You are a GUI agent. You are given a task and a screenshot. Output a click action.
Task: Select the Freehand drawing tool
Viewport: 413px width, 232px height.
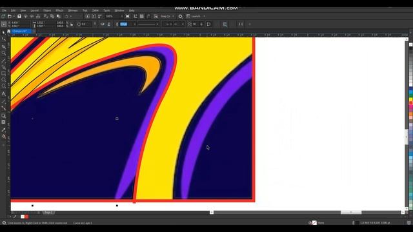(x=3, y=61)
